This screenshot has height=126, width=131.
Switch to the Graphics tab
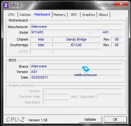[x=89, y=15]
